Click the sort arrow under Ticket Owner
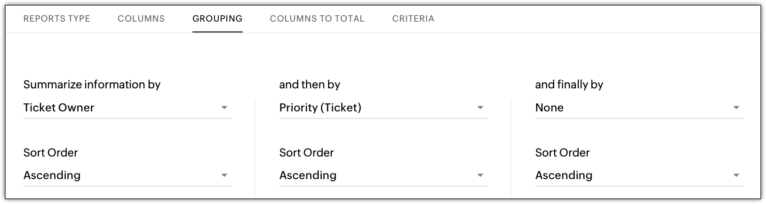The image size is (766, 204). tap(224, 175)
